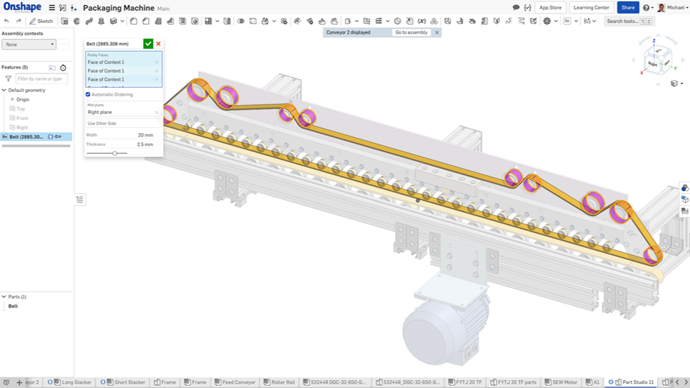
Task: Click the Revolve tool icon
Action: [x=77, y=21]
